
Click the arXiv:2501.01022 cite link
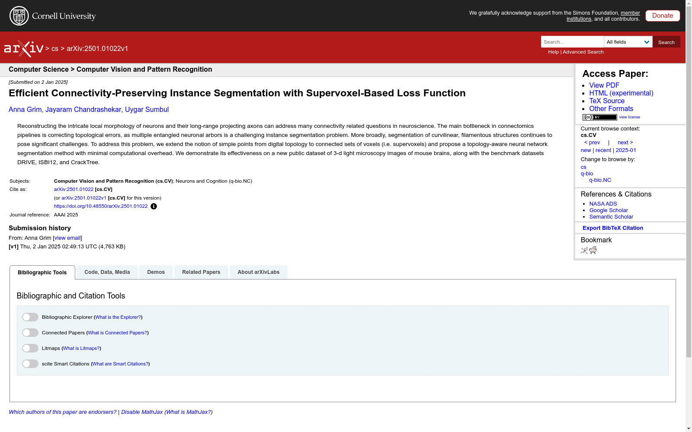coord(74,189)
